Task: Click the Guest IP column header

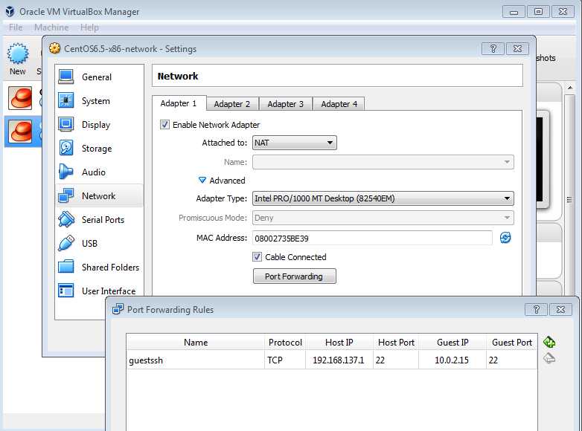Action: pos(452,342)
